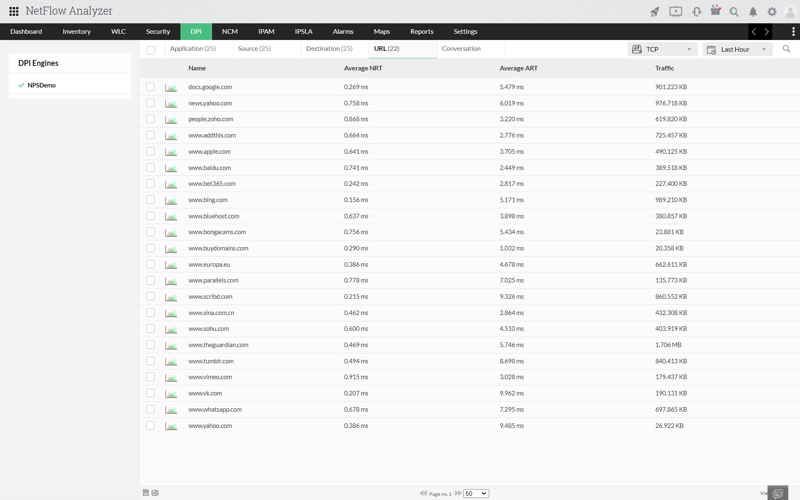Screen dimensions: 800x500
Task: Open the Alarms menu item
Action: tap(343, 32)
